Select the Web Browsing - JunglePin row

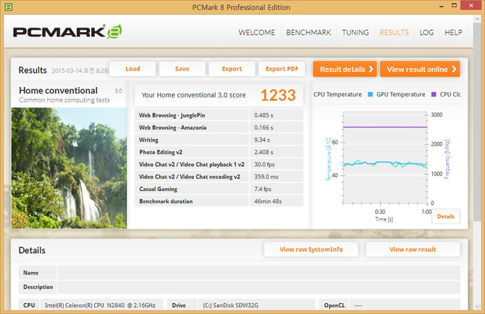coord(219,116)
